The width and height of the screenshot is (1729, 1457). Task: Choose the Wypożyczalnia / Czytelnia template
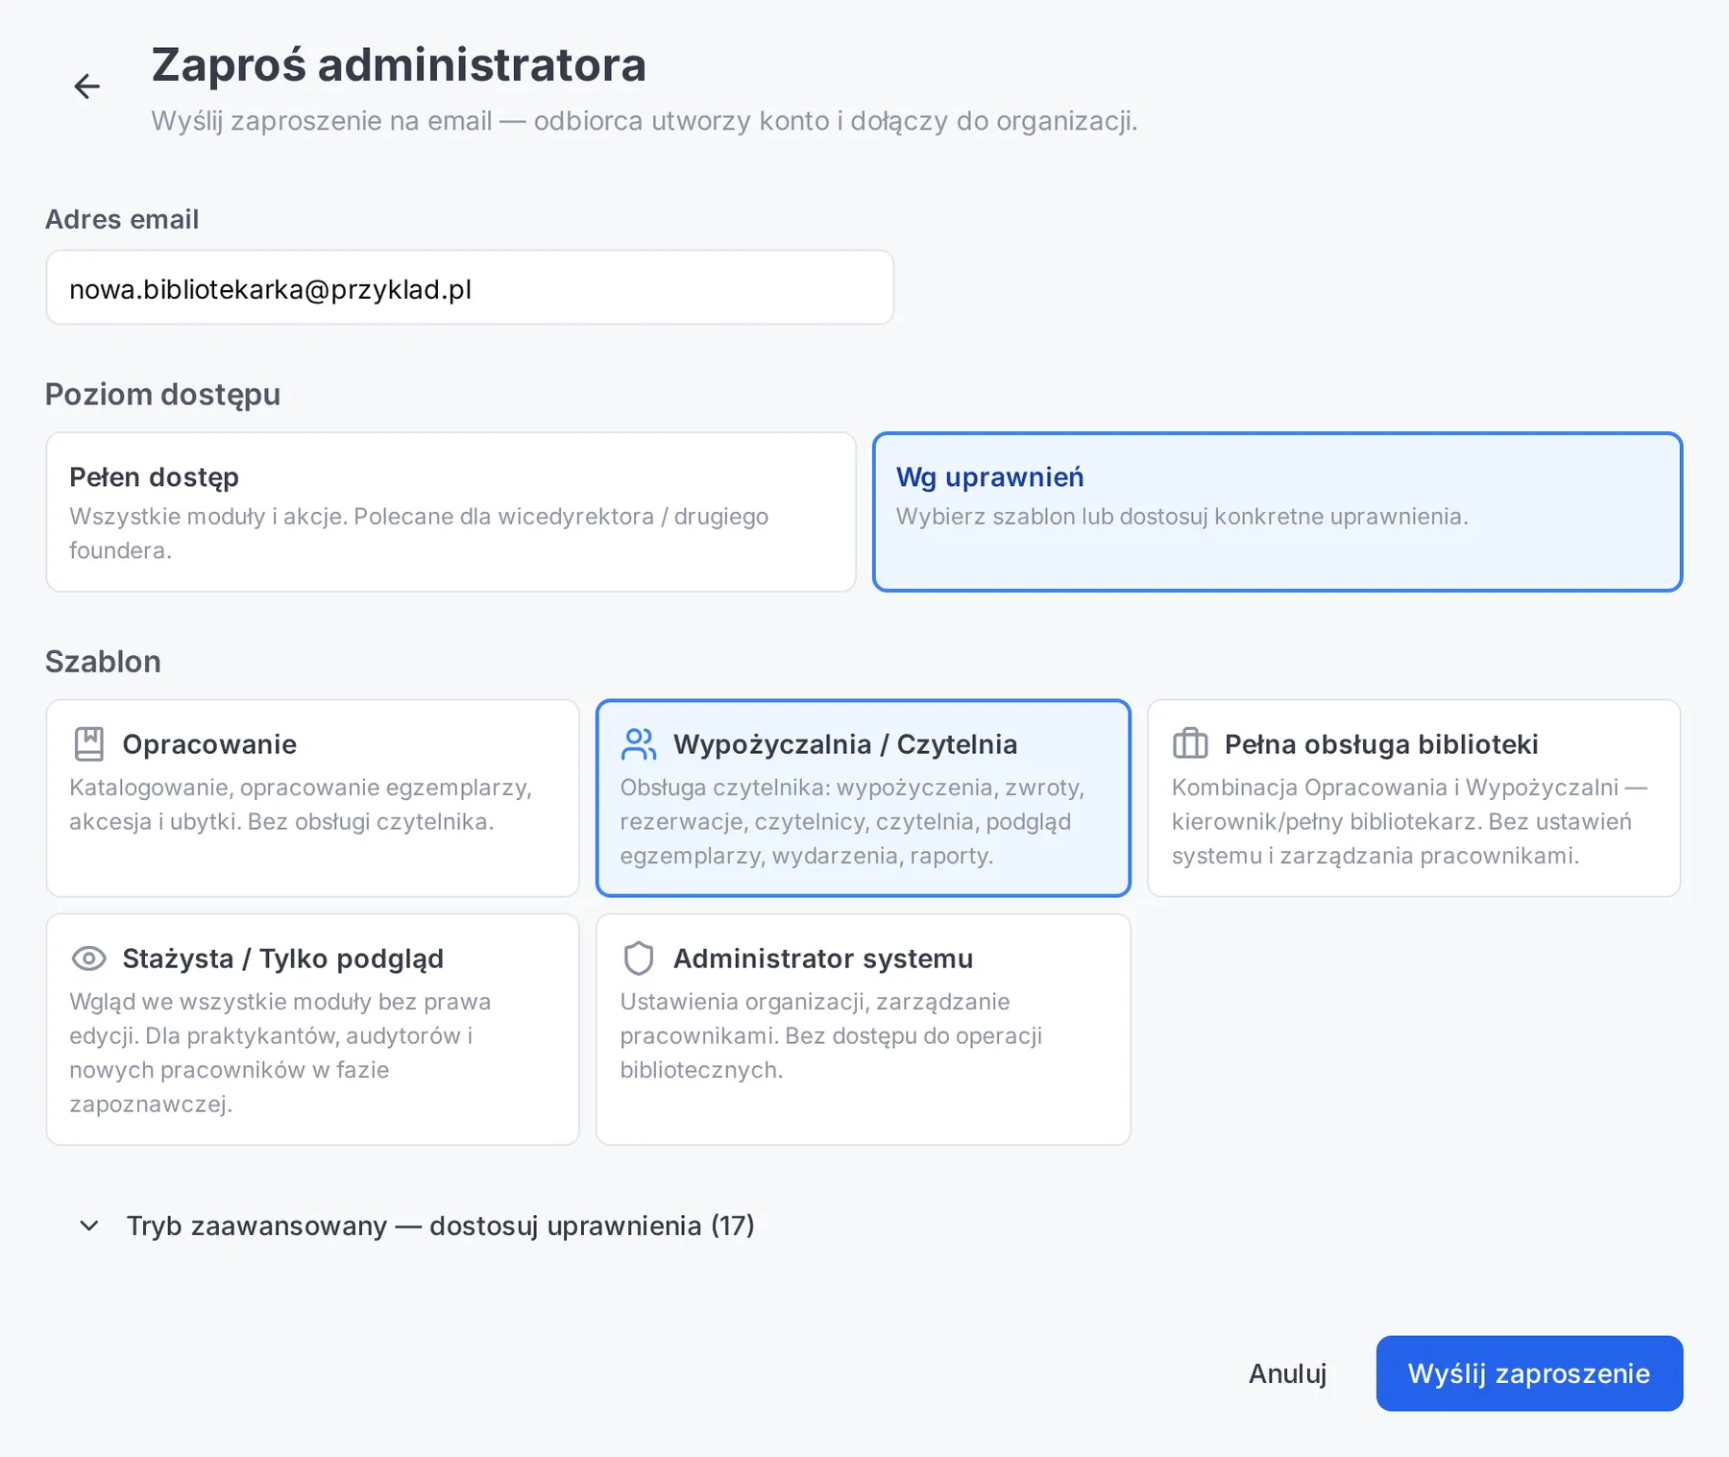click(864, 798)
